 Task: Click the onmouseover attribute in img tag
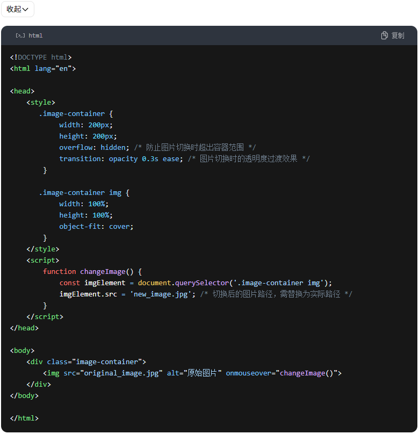250,373
